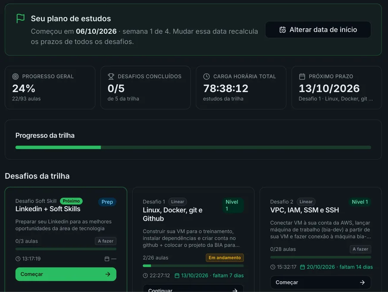This screenshot has width=388, height=292.
Task: Click the Prep badge
Action: [107, 202]
